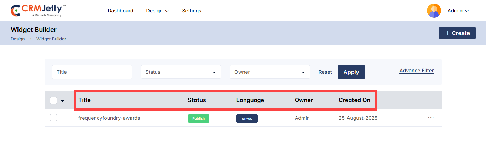Open the Admin account dropdown
Viewport: 486px width, 152px height.
458,11
